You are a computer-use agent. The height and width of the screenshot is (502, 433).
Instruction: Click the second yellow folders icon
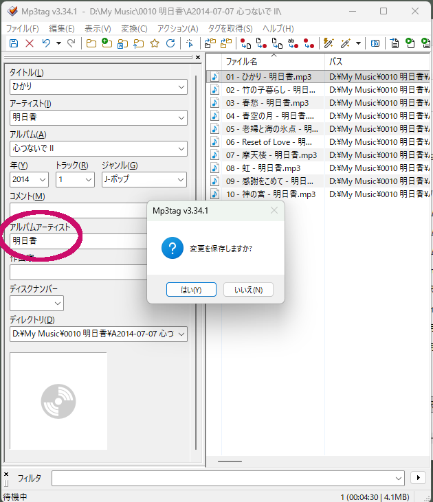226,43
